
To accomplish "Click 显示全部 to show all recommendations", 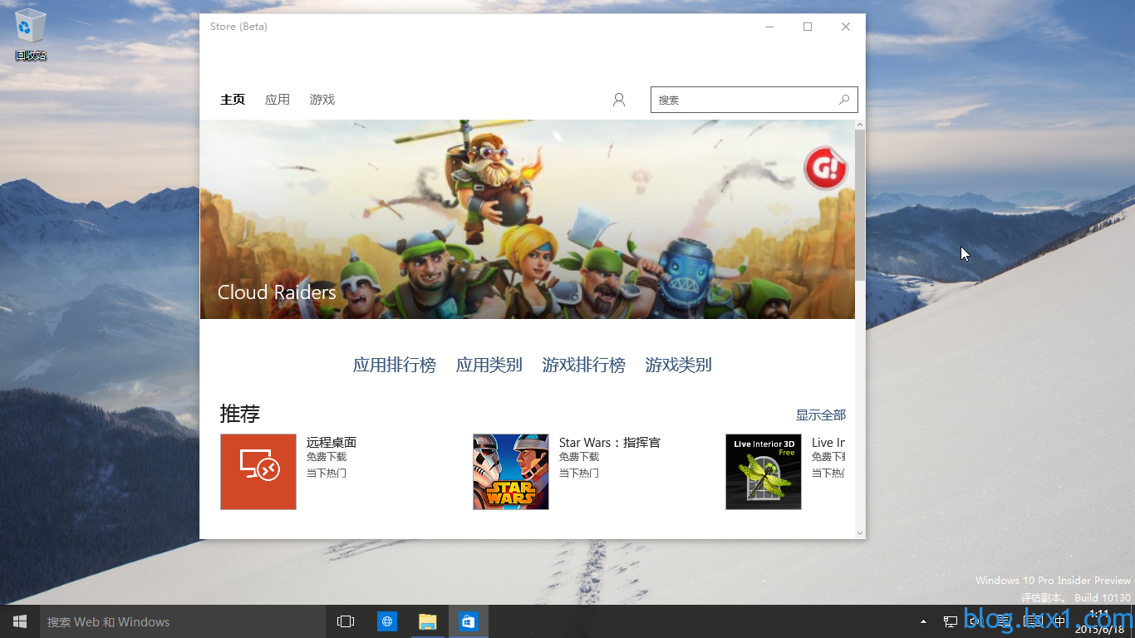I will [x=821, y=415].
